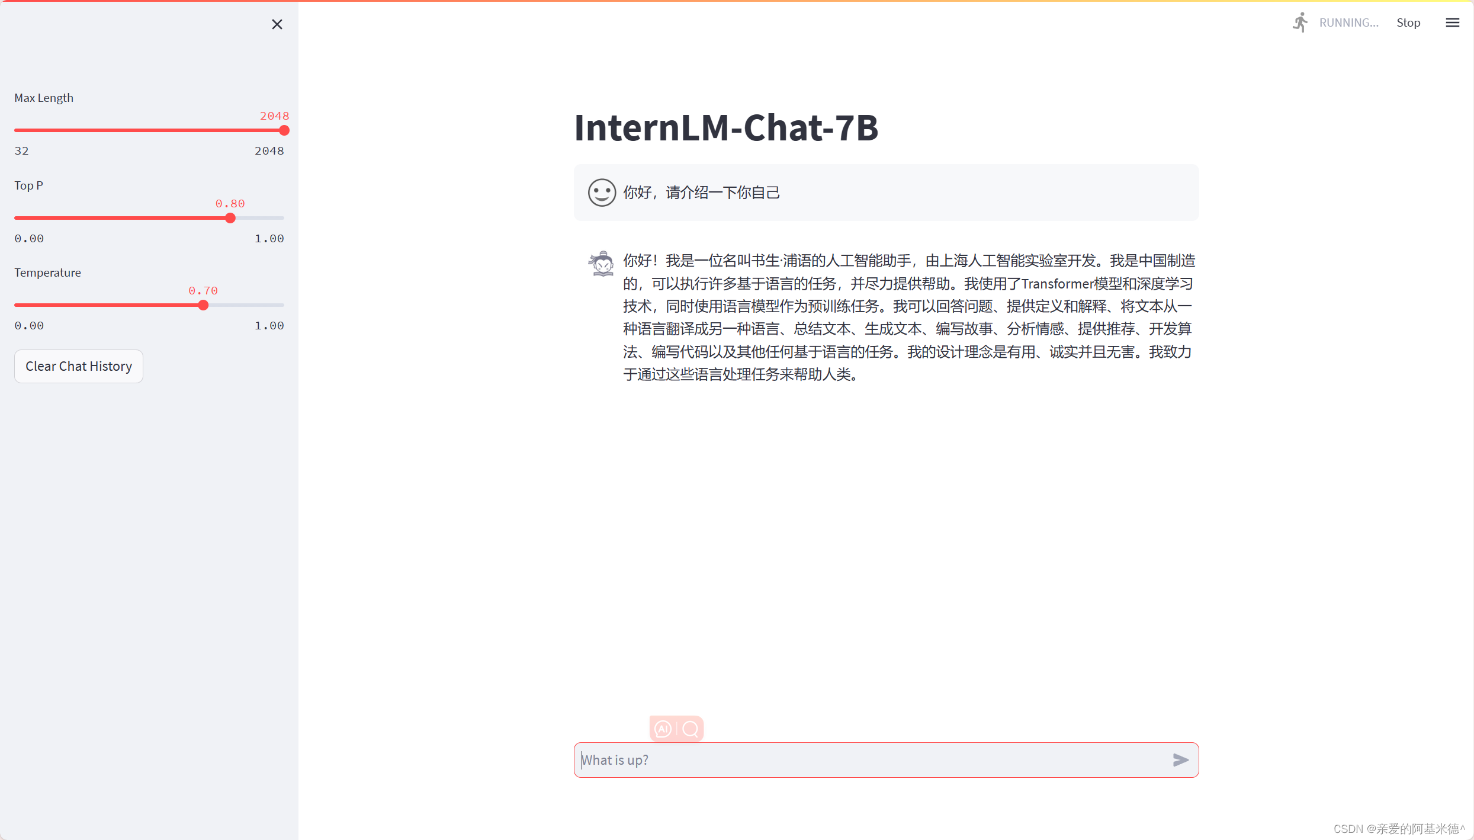Image resolution: width=1474 pixels, height=840 pixels.
Task: Click the Clear Chat History button
Action: (79, 366)
